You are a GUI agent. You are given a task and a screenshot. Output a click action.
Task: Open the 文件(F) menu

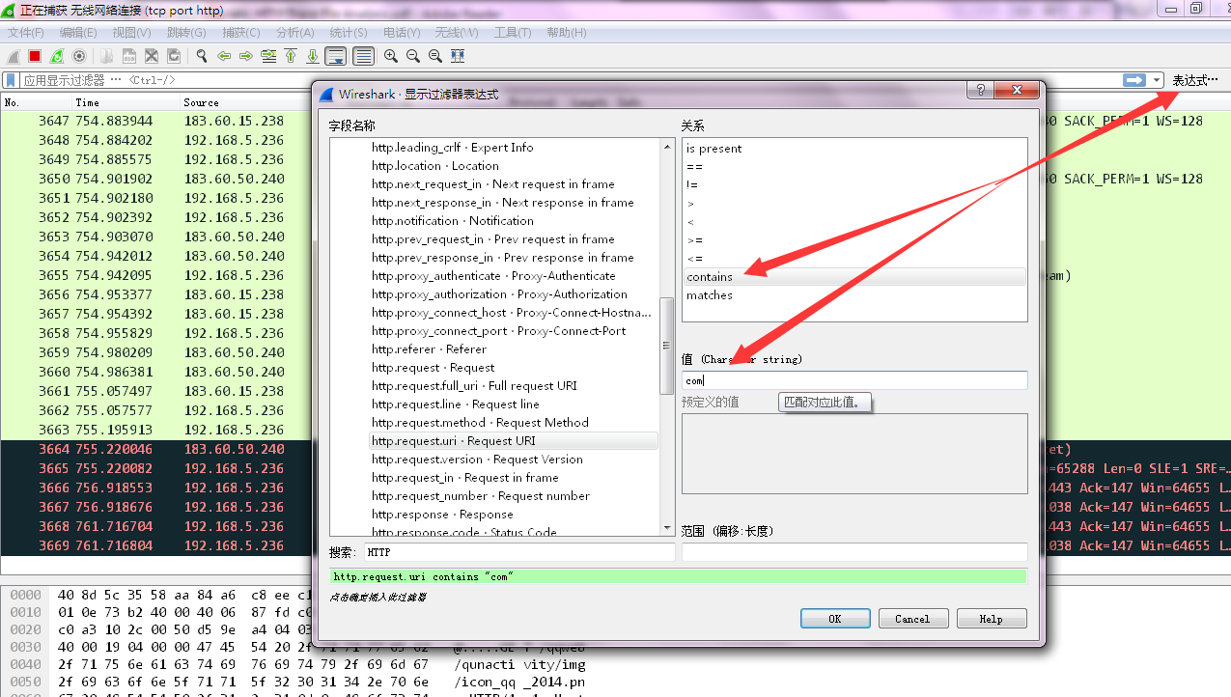click(26, 33)
